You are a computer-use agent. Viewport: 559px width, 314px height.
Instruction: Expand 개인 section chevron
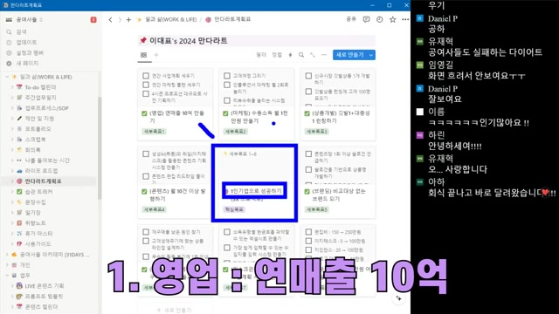pos(7,265)
